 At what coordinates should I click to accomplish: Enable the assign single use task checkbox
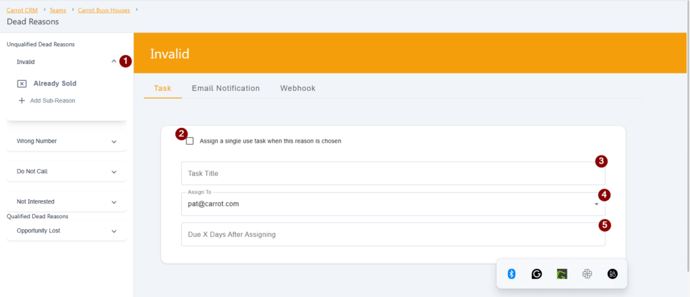tap(190, 141)
